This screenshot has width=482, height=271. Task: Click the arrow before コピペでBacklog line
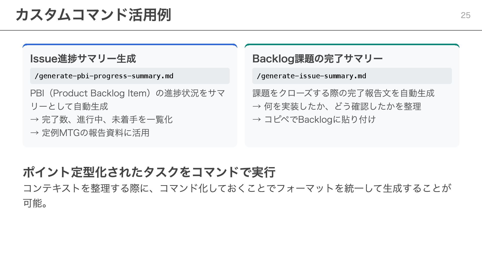(257, 120)
